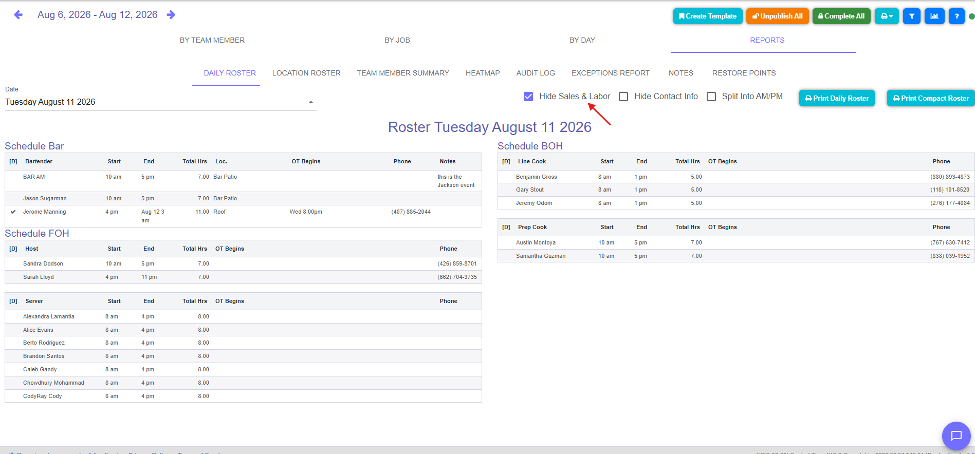The height and width of the screenshot is (454, 975).
Task: Click the [D] marker in Server header
Action: coord(13,301)
